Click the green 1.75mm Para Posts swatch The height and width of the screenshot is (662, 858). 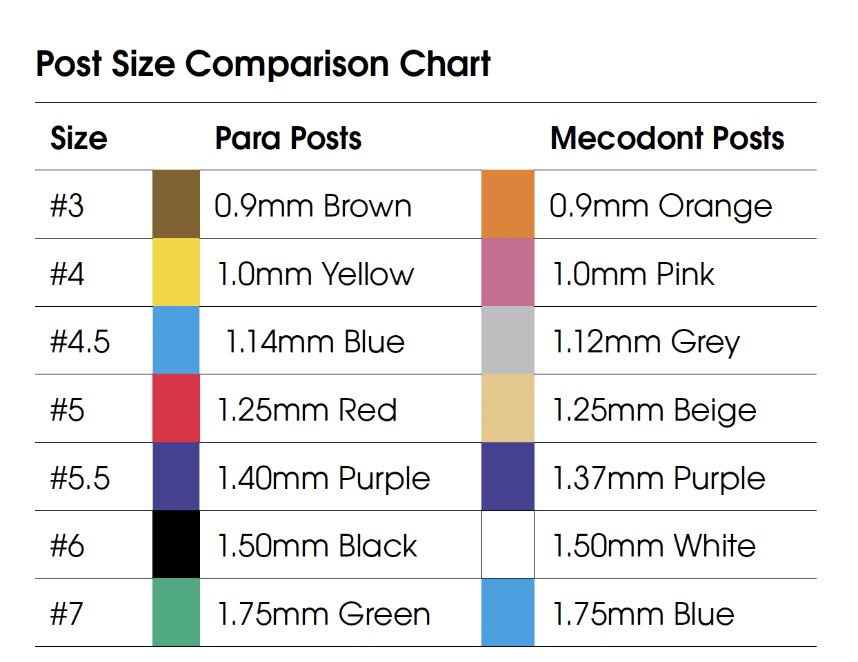click(176, 612)
